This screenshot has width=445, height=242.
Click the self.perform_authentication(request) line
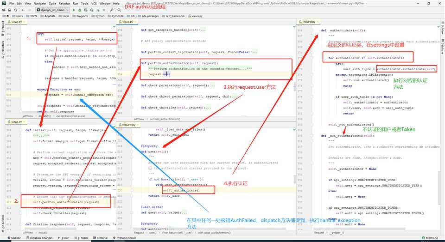click(66, 202)
